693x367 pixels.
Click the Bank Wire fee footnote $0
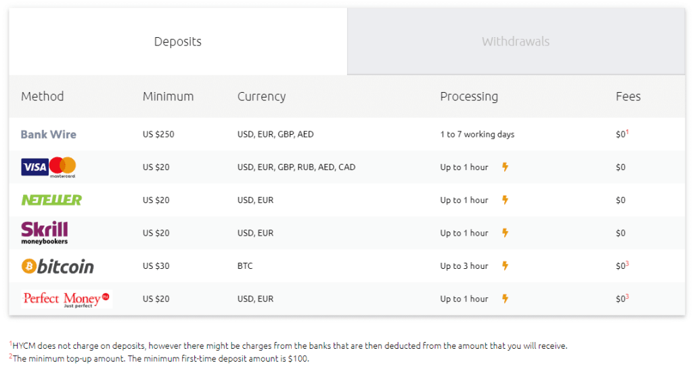[623, 133]
